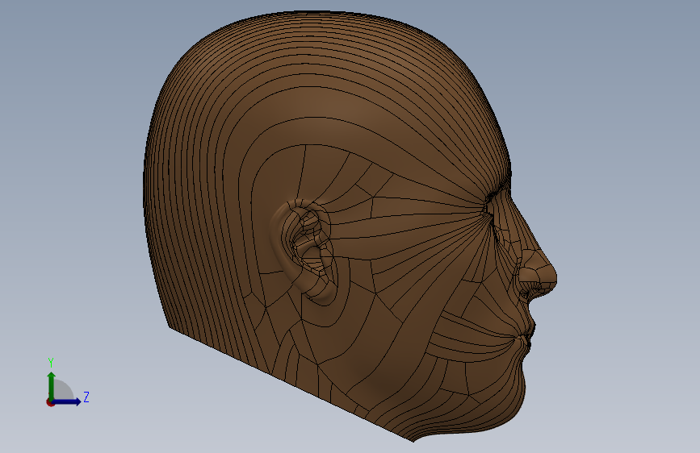Click the Y axis label on the triad
This screenshot has width=700, height=453.
(51, 362)
